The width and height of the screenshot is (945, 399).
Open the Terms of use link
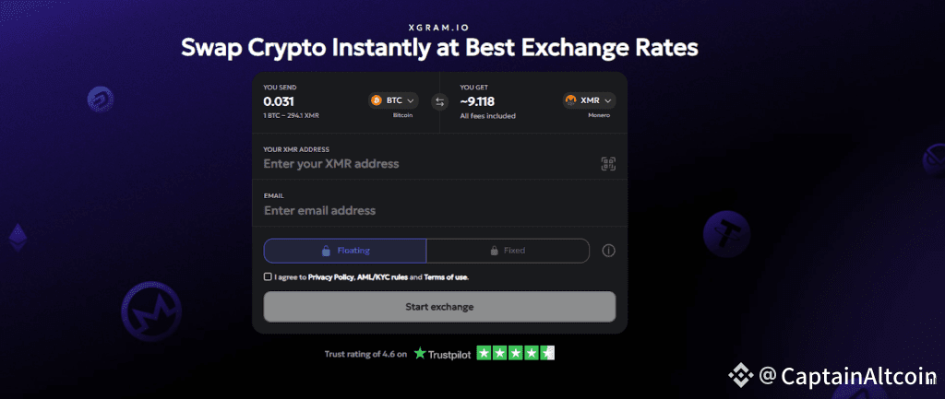click(446, 276)
